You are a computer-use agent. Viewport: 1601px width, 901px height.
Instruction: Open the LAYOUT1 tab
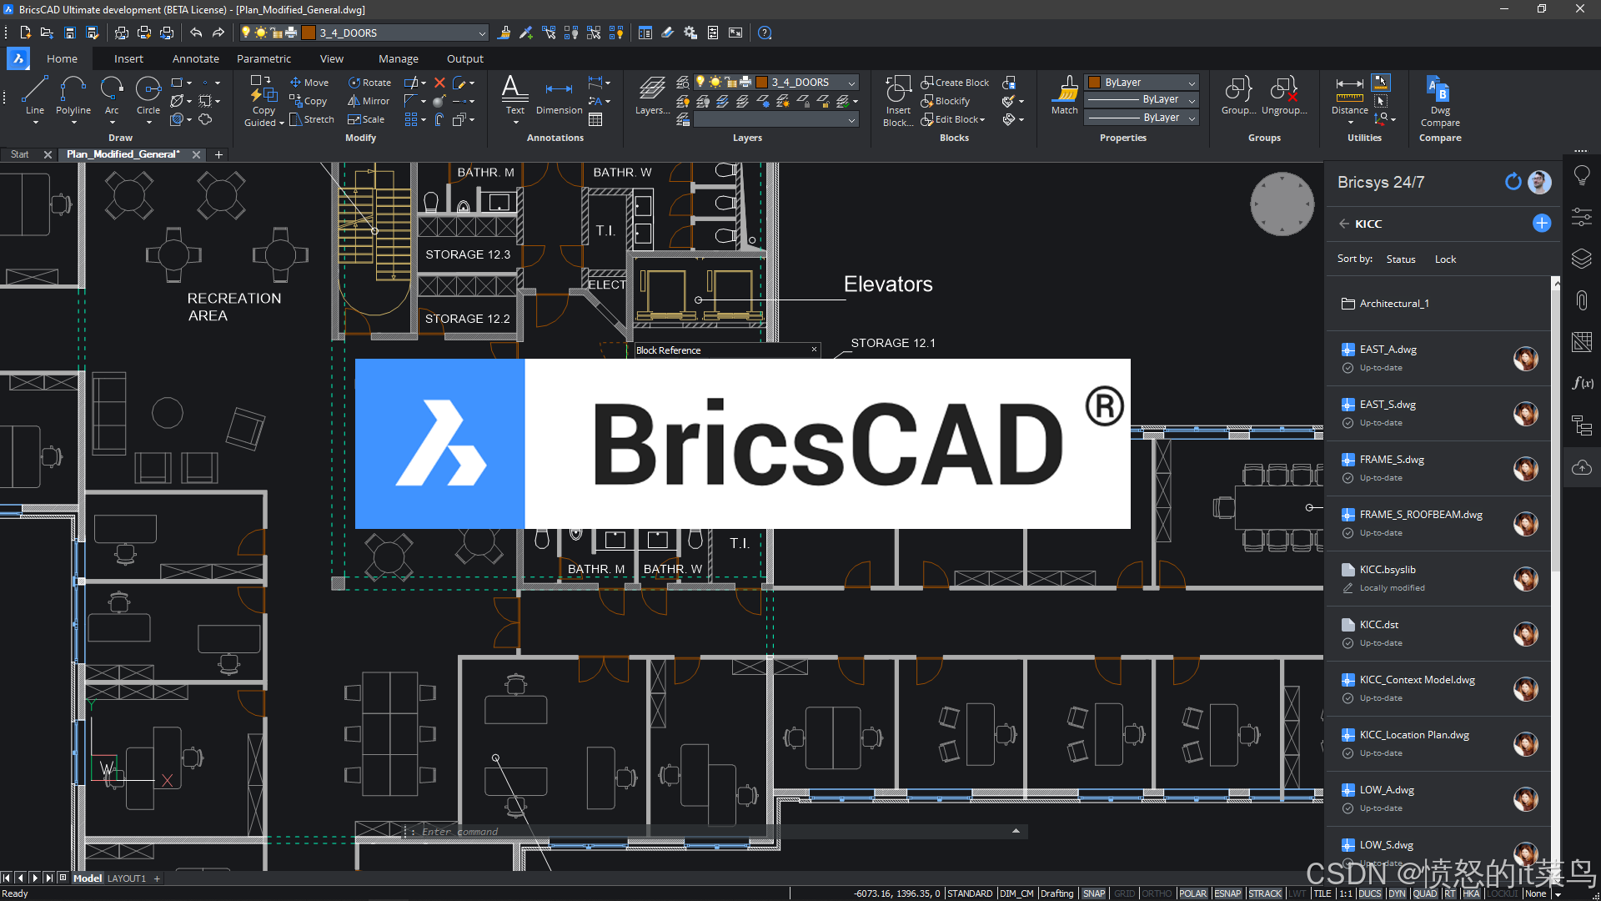[127, 878]
